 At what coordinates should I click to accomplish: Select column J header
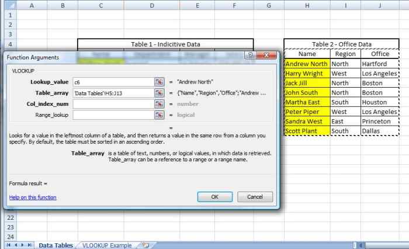(x=380, y=5)
